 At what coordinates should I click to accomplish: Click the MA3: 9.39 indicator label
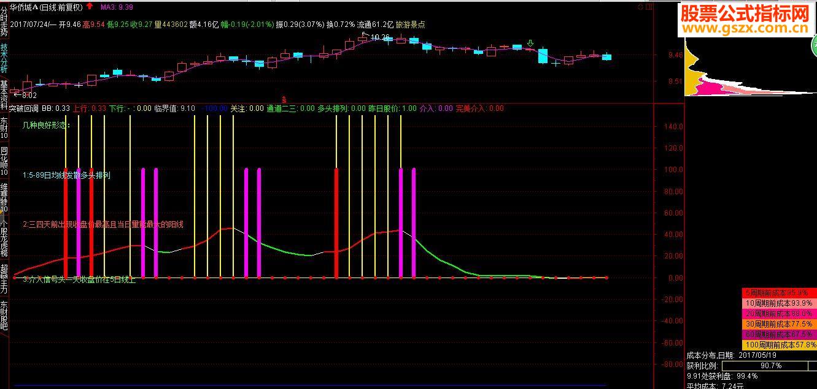pyautogui.click(x=117, y=7)
